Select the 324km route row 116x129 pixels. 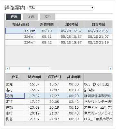click(x=59, y=43)
